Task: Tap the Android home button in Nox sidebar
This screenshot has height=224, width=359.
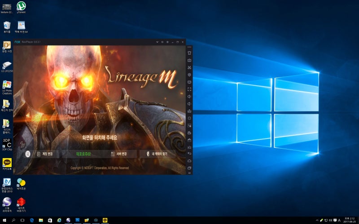Action: pyautogui.click(x=189, y=161)
